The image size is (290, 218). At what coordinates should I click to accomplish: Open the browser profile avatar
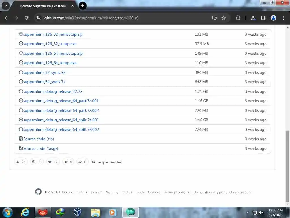tap(274, 18)
